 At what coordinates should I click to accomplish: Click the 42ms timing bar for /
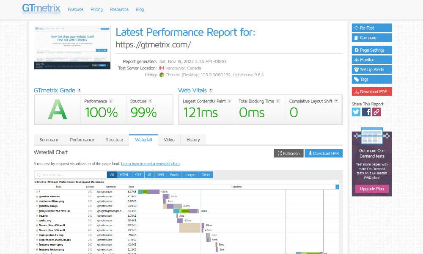tap(149, 192)
